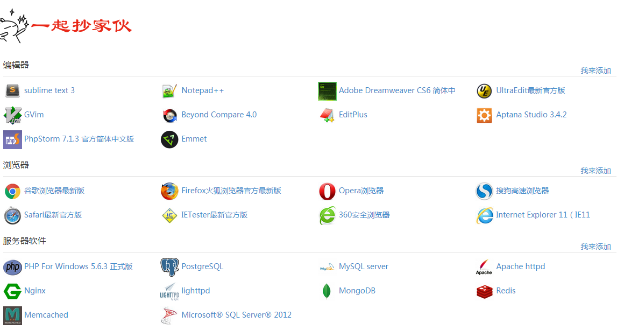
Task: Open the MySQL server text link
Action: pos(363,266)
